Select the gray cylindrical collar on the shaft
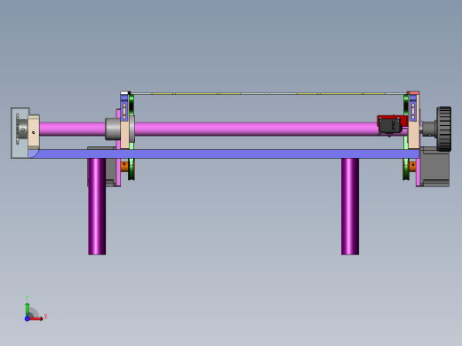Viewport: 462px width, 346px height. 113,129
